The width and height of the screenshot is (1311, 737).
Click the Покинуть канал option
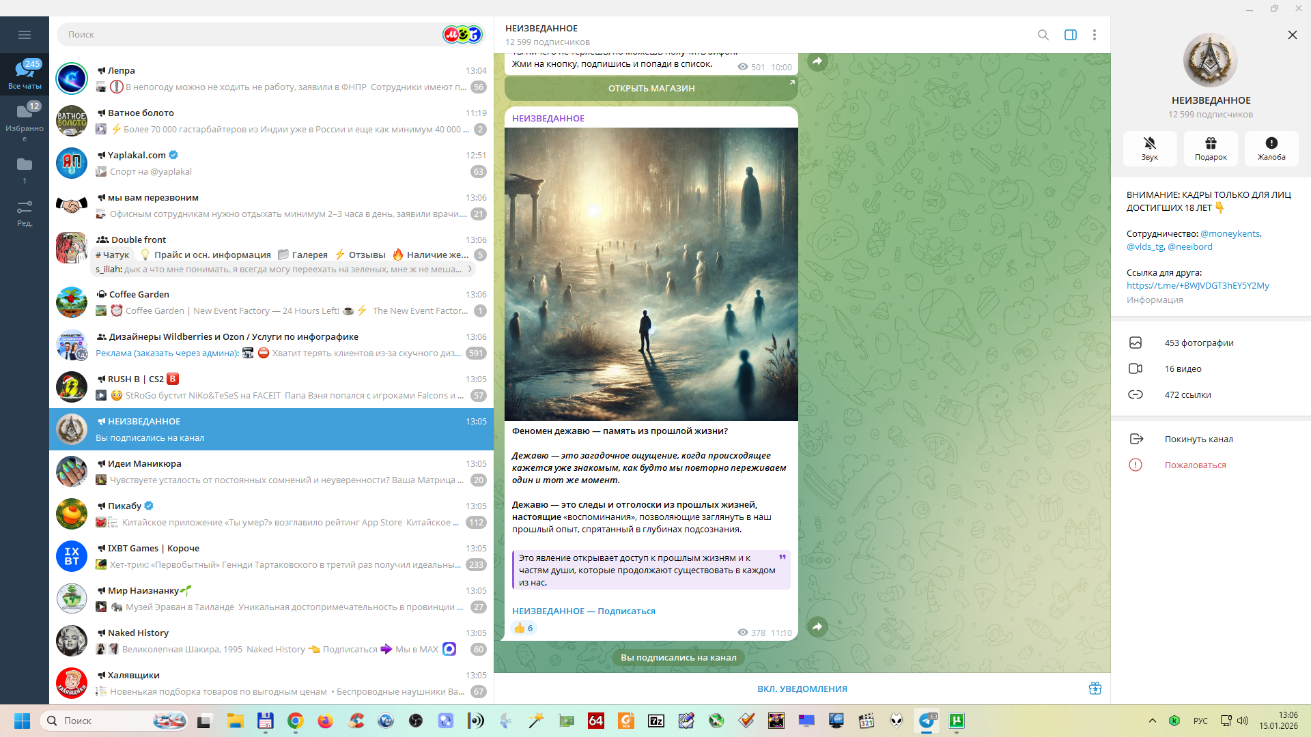1198,439
